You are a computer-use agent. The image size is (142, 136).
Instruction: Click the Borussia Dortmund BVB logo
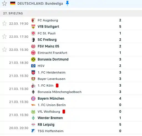tap(33, 59)
